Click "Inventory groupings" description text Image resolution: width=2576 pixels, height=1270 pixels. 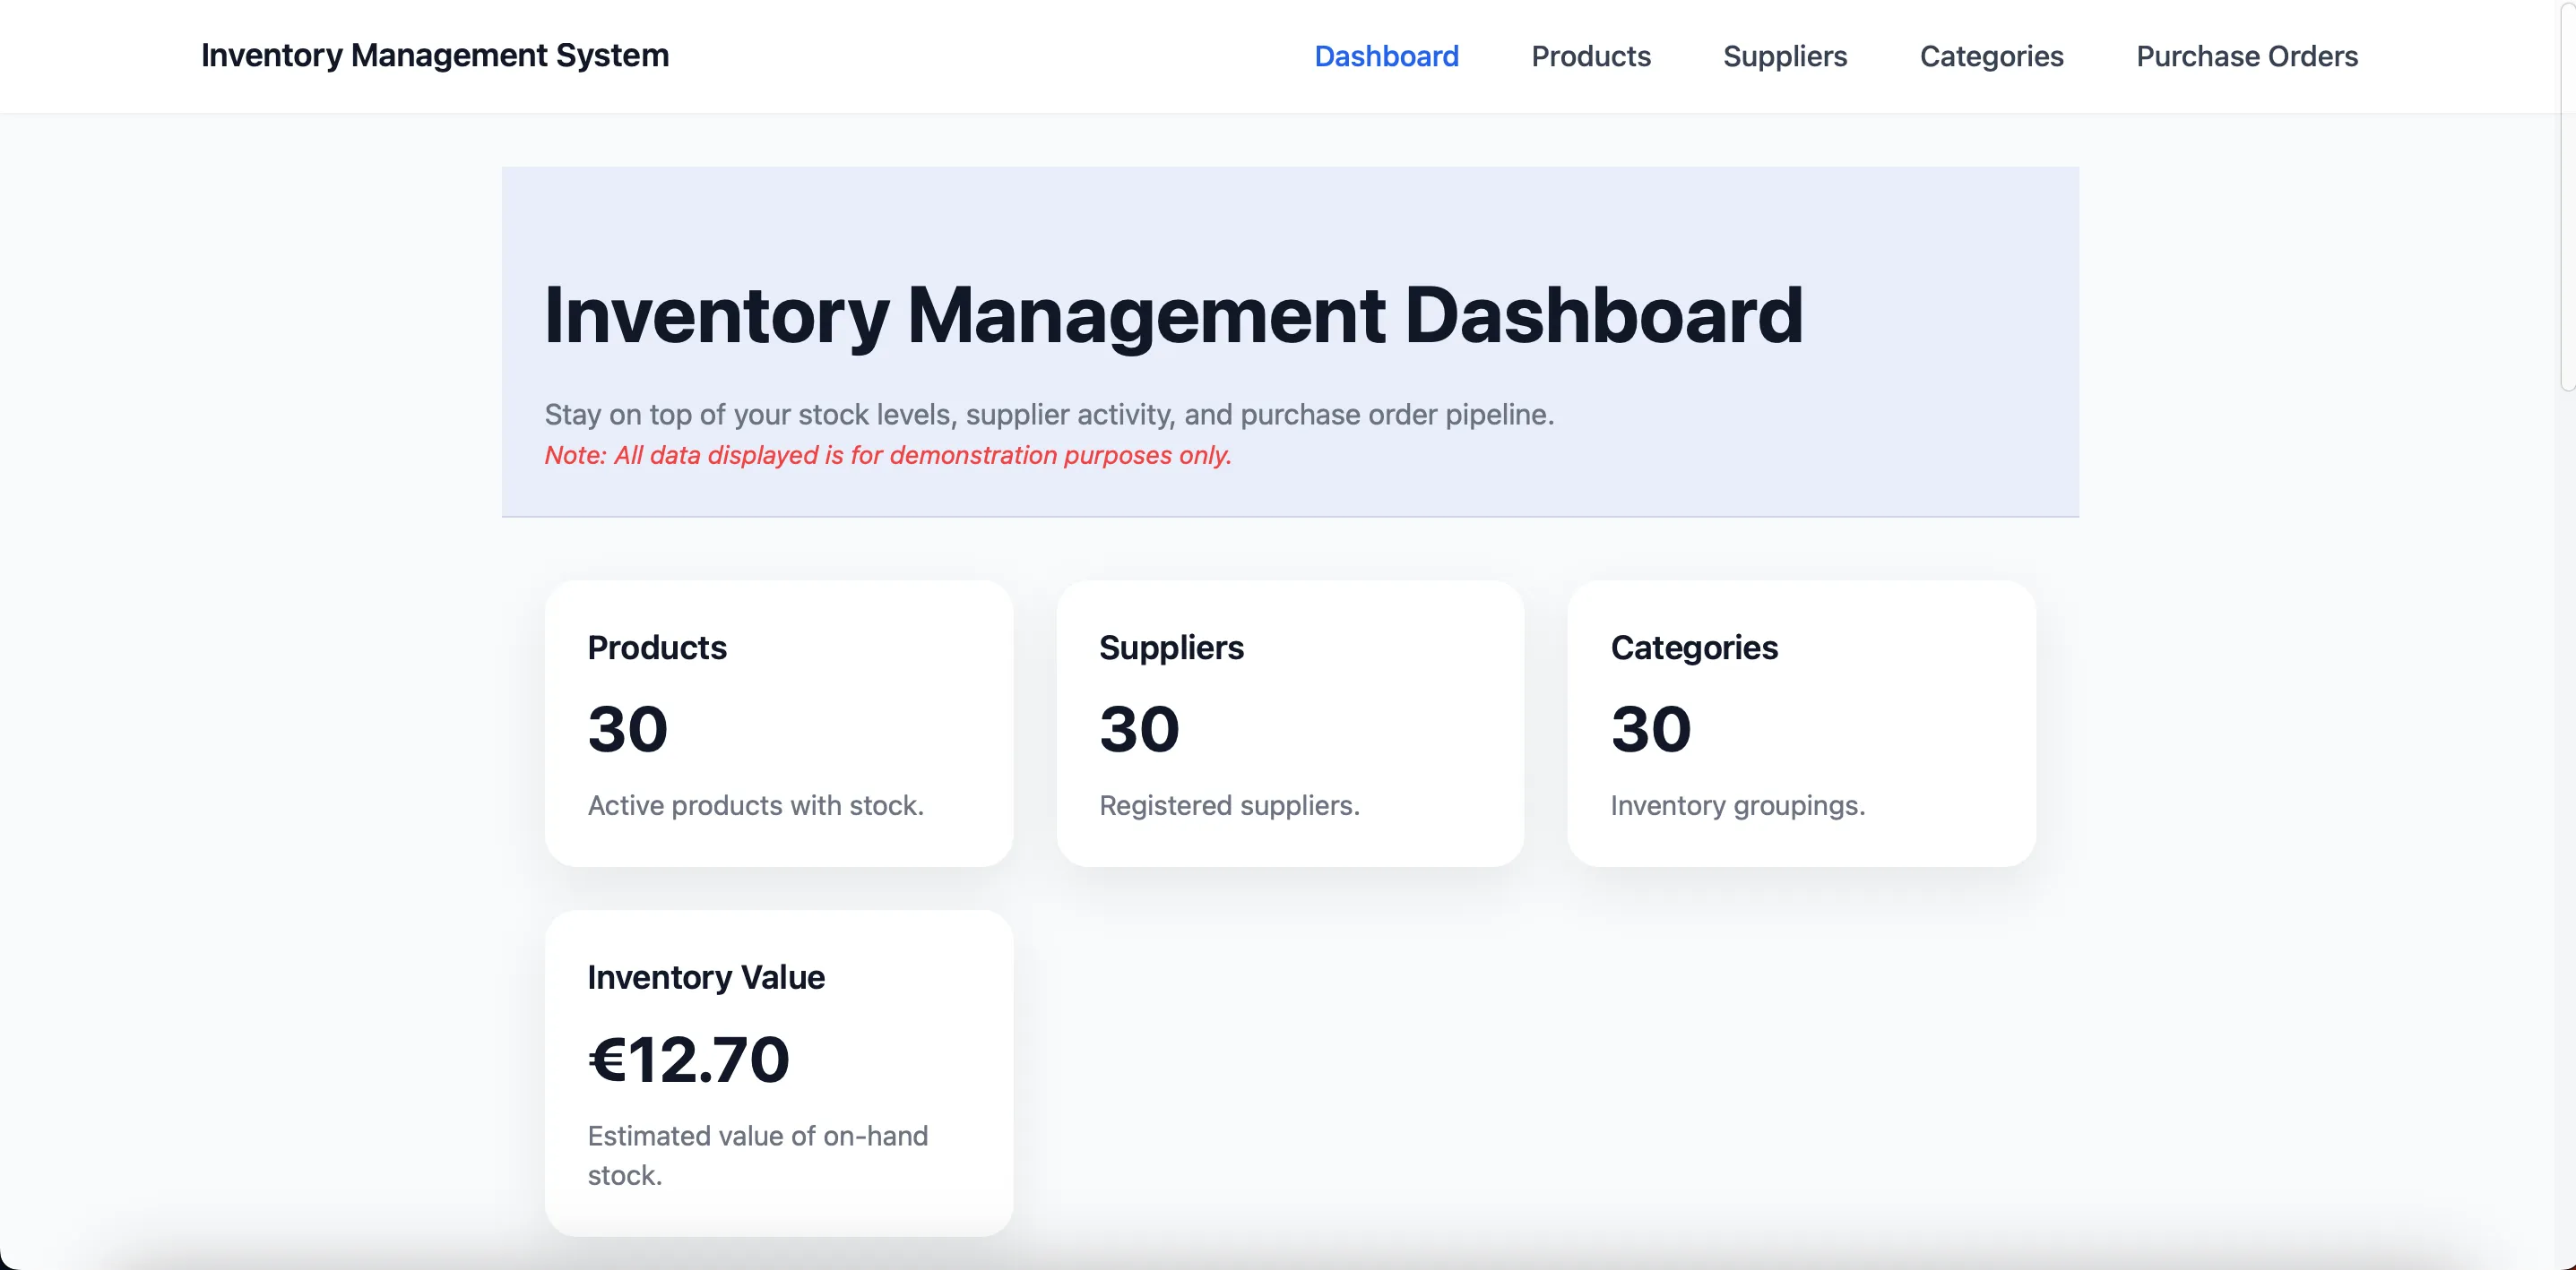tap(1737, 805)
